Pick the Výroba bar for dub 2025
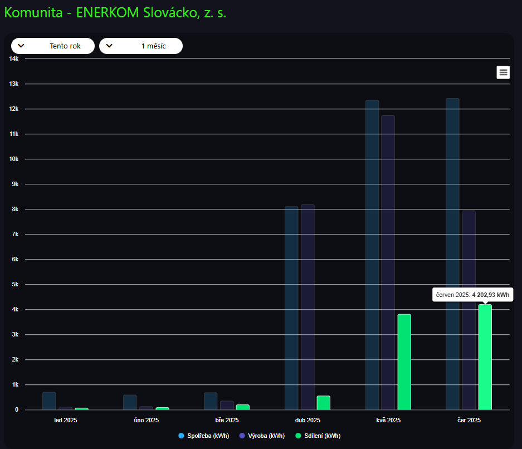 click(308, 307)
